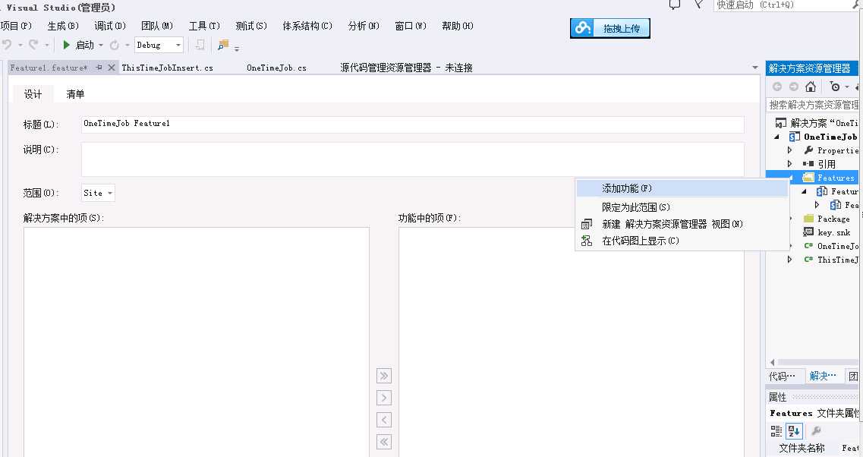Image resolution: width=863 pixels, height=457 pixels.
Task: Click the refresh browser icon beside 启动
Action: (x=114, y=45)
